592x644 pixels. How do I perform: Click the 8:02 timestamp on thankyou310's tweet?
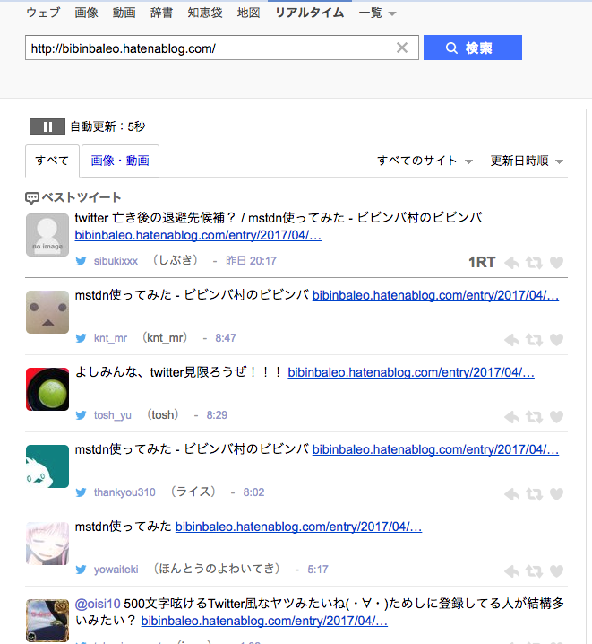[253, 492]
